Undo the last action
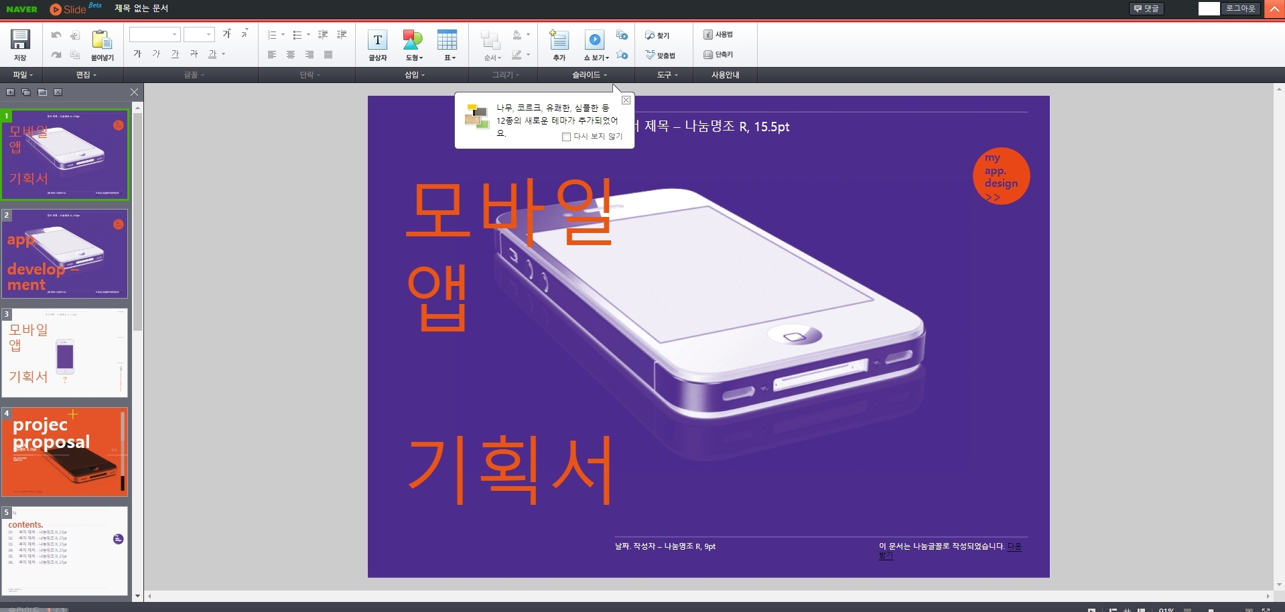 pyautogui.click(x=56, y=35)
